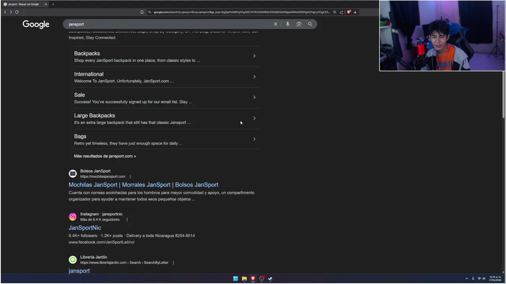Click the www.facebook.com/JanSportLatino/ text

tap(102, 242)
